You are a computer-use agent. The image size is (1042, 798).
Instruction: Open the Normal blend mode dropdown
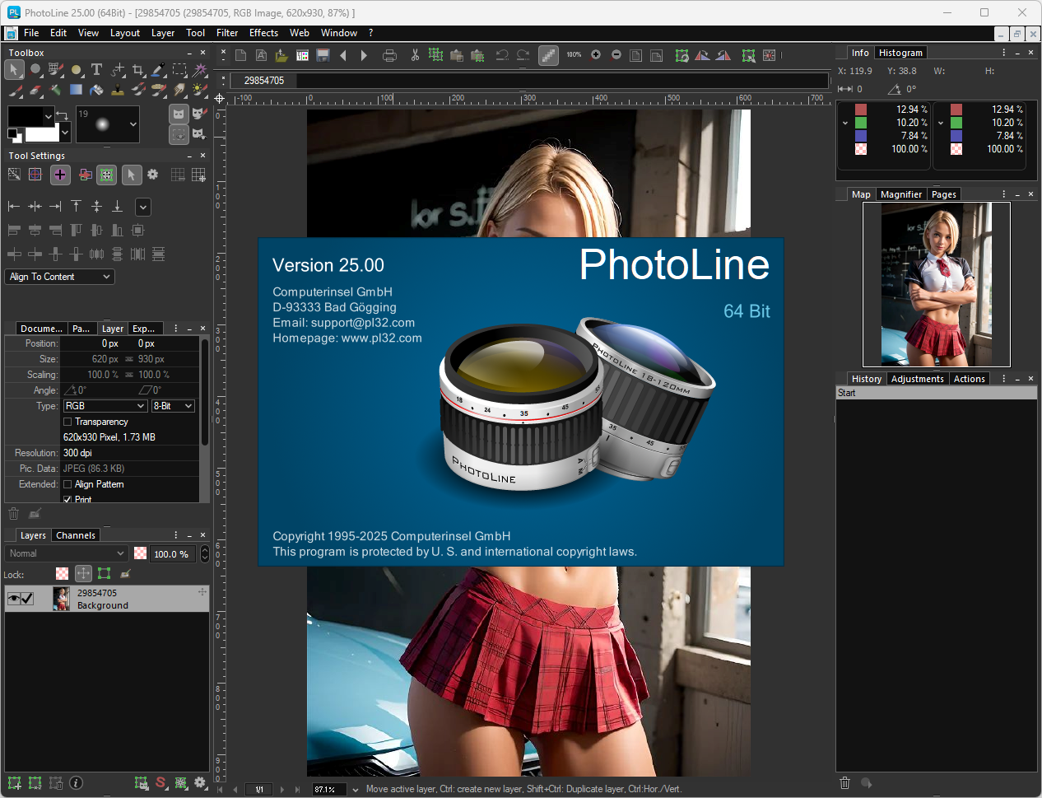pyautogui.click(x=67, y=553)
